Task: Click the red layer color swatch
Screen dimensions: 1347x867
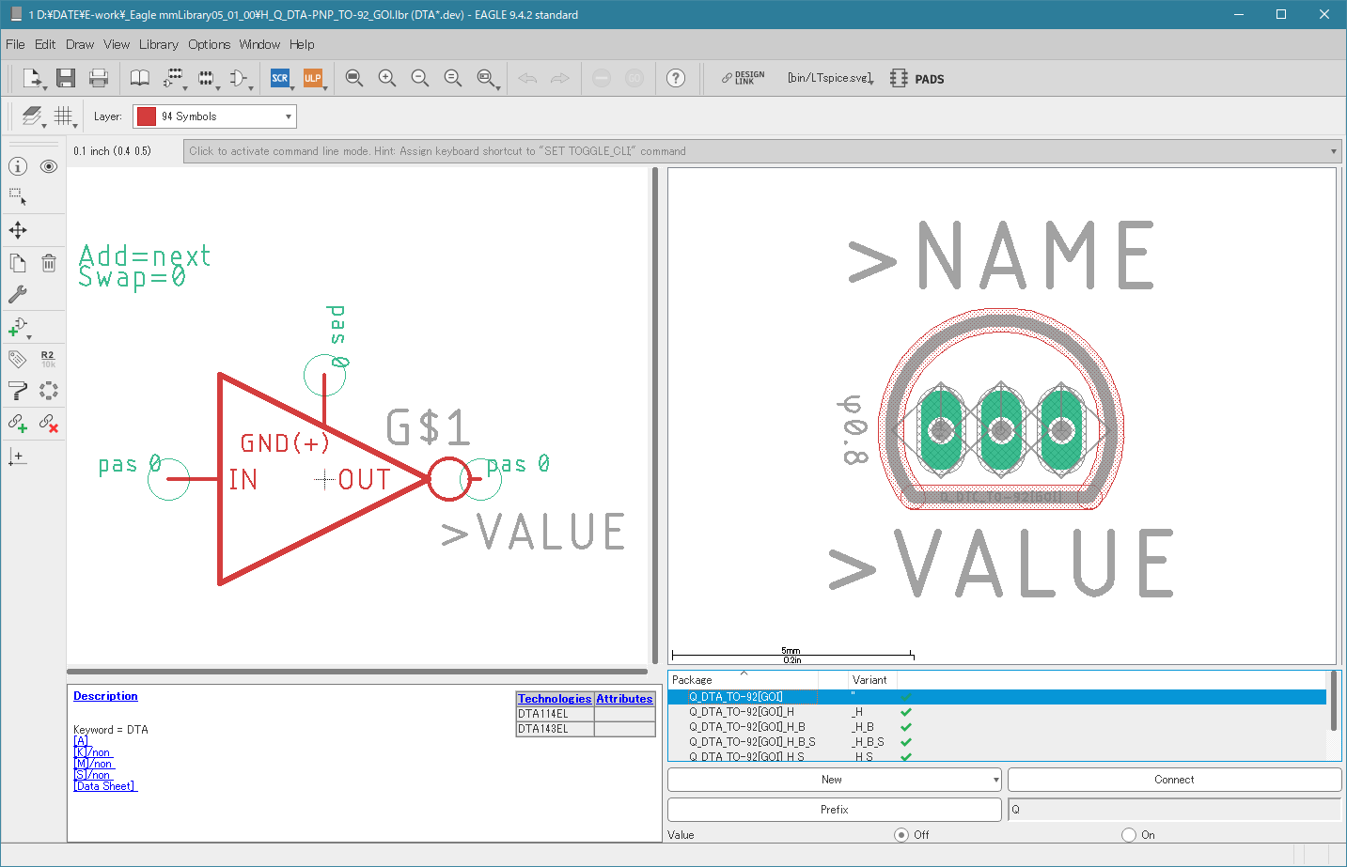Action: click(147, 116)
